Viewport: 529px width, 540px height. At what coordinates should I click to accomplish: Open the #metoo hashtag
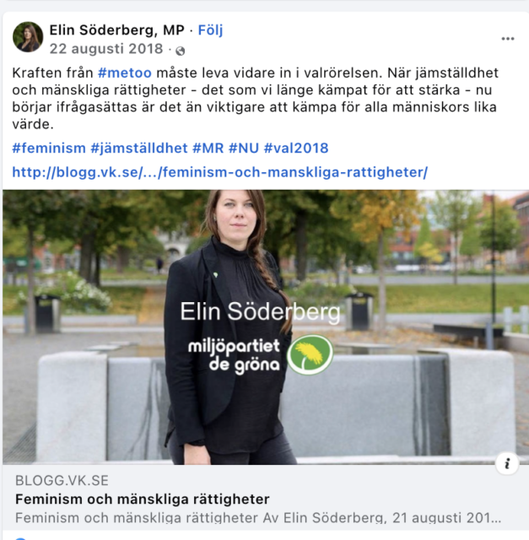click(x=125, y=73)
